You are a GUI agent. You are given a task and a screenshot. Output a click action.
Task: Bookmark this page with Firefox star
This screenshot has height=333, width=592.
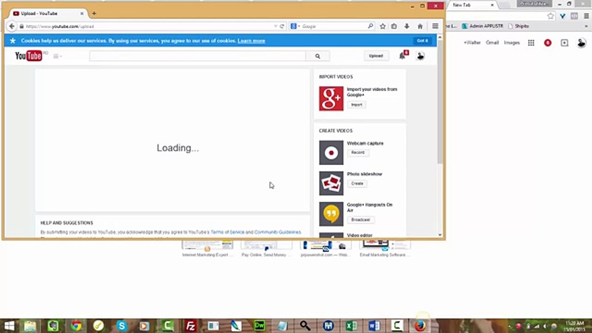(382, 26)
